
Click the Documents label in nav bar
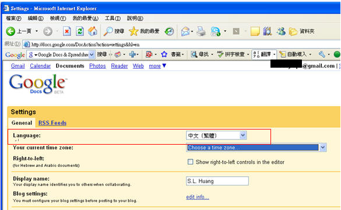pos(70,66)
